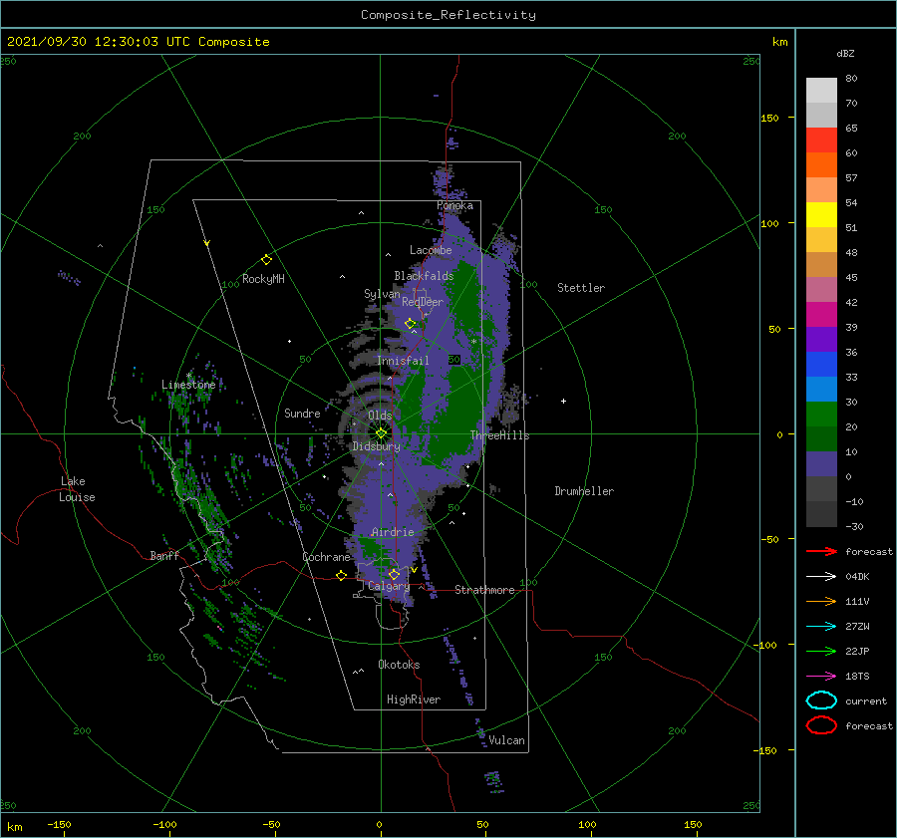Click the Limestone label
Image resolution: width=897 pixels, height=838 pixels.
(x=188, y=385)
